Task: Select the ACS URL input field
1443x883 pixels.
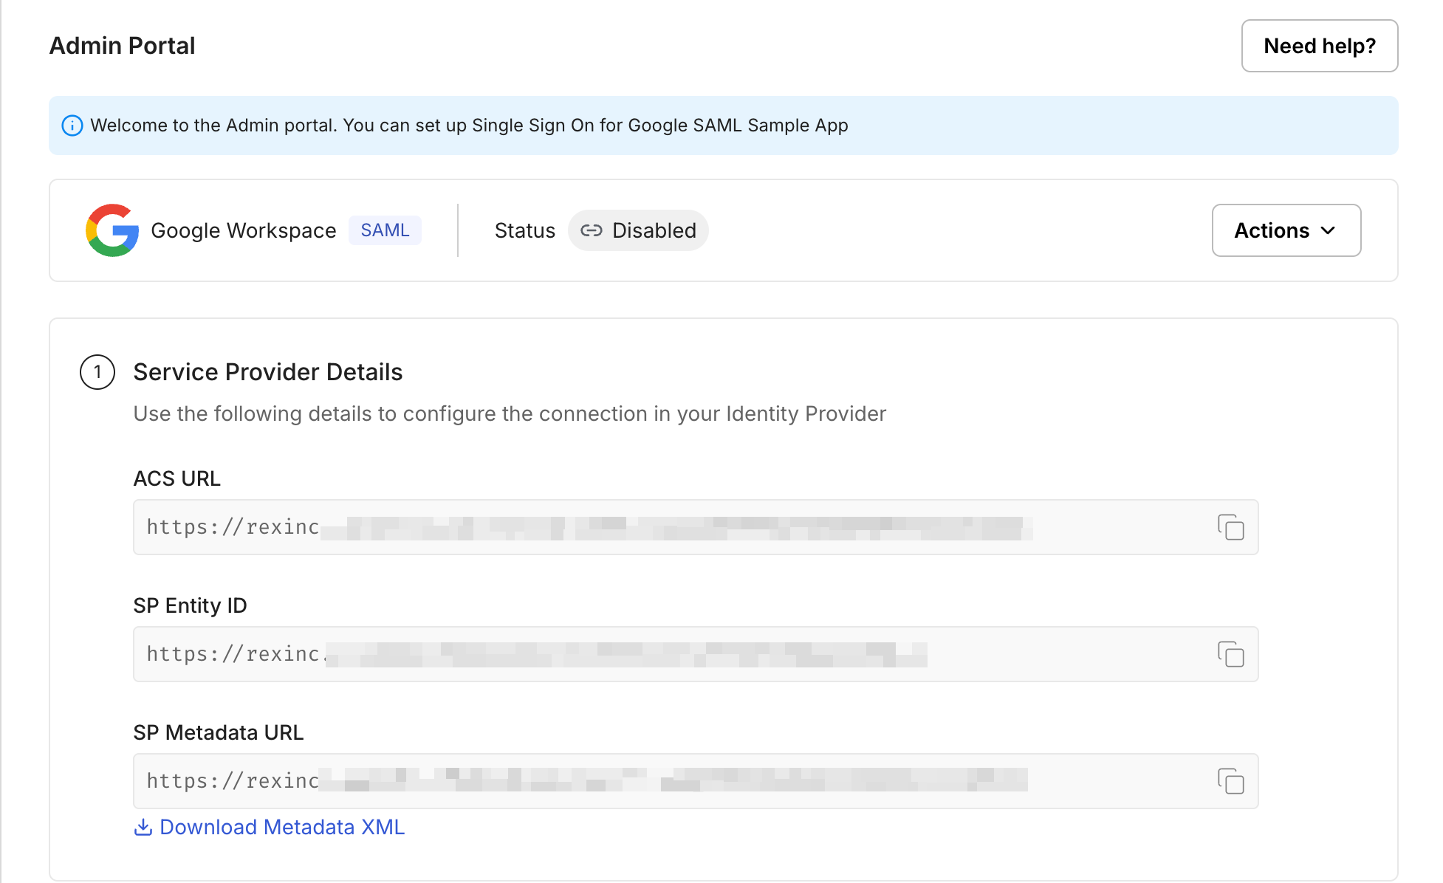Action: (x=591, y=527)
